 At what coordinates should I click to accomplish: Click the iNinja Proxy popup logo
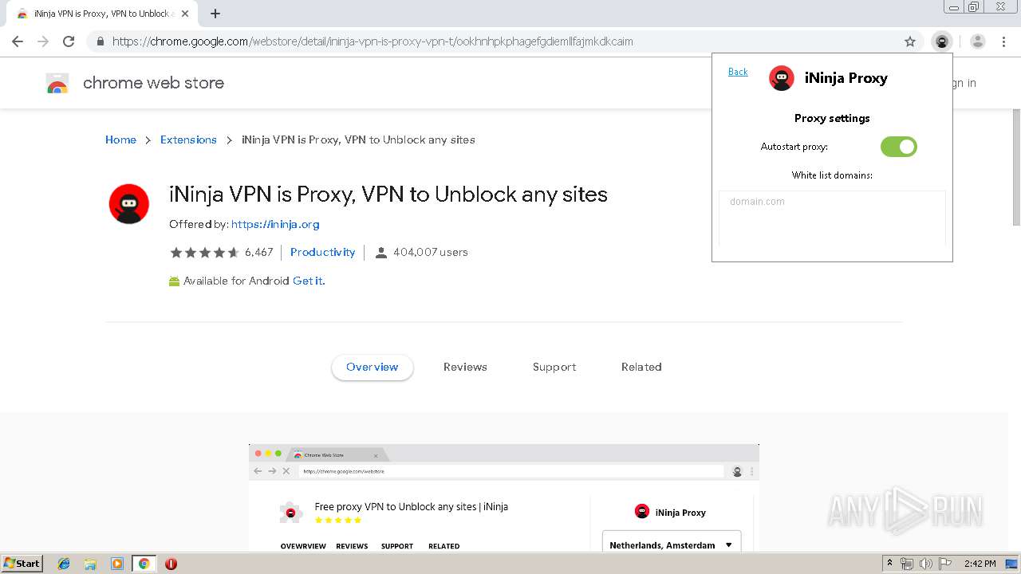click(x=782, y=78)
